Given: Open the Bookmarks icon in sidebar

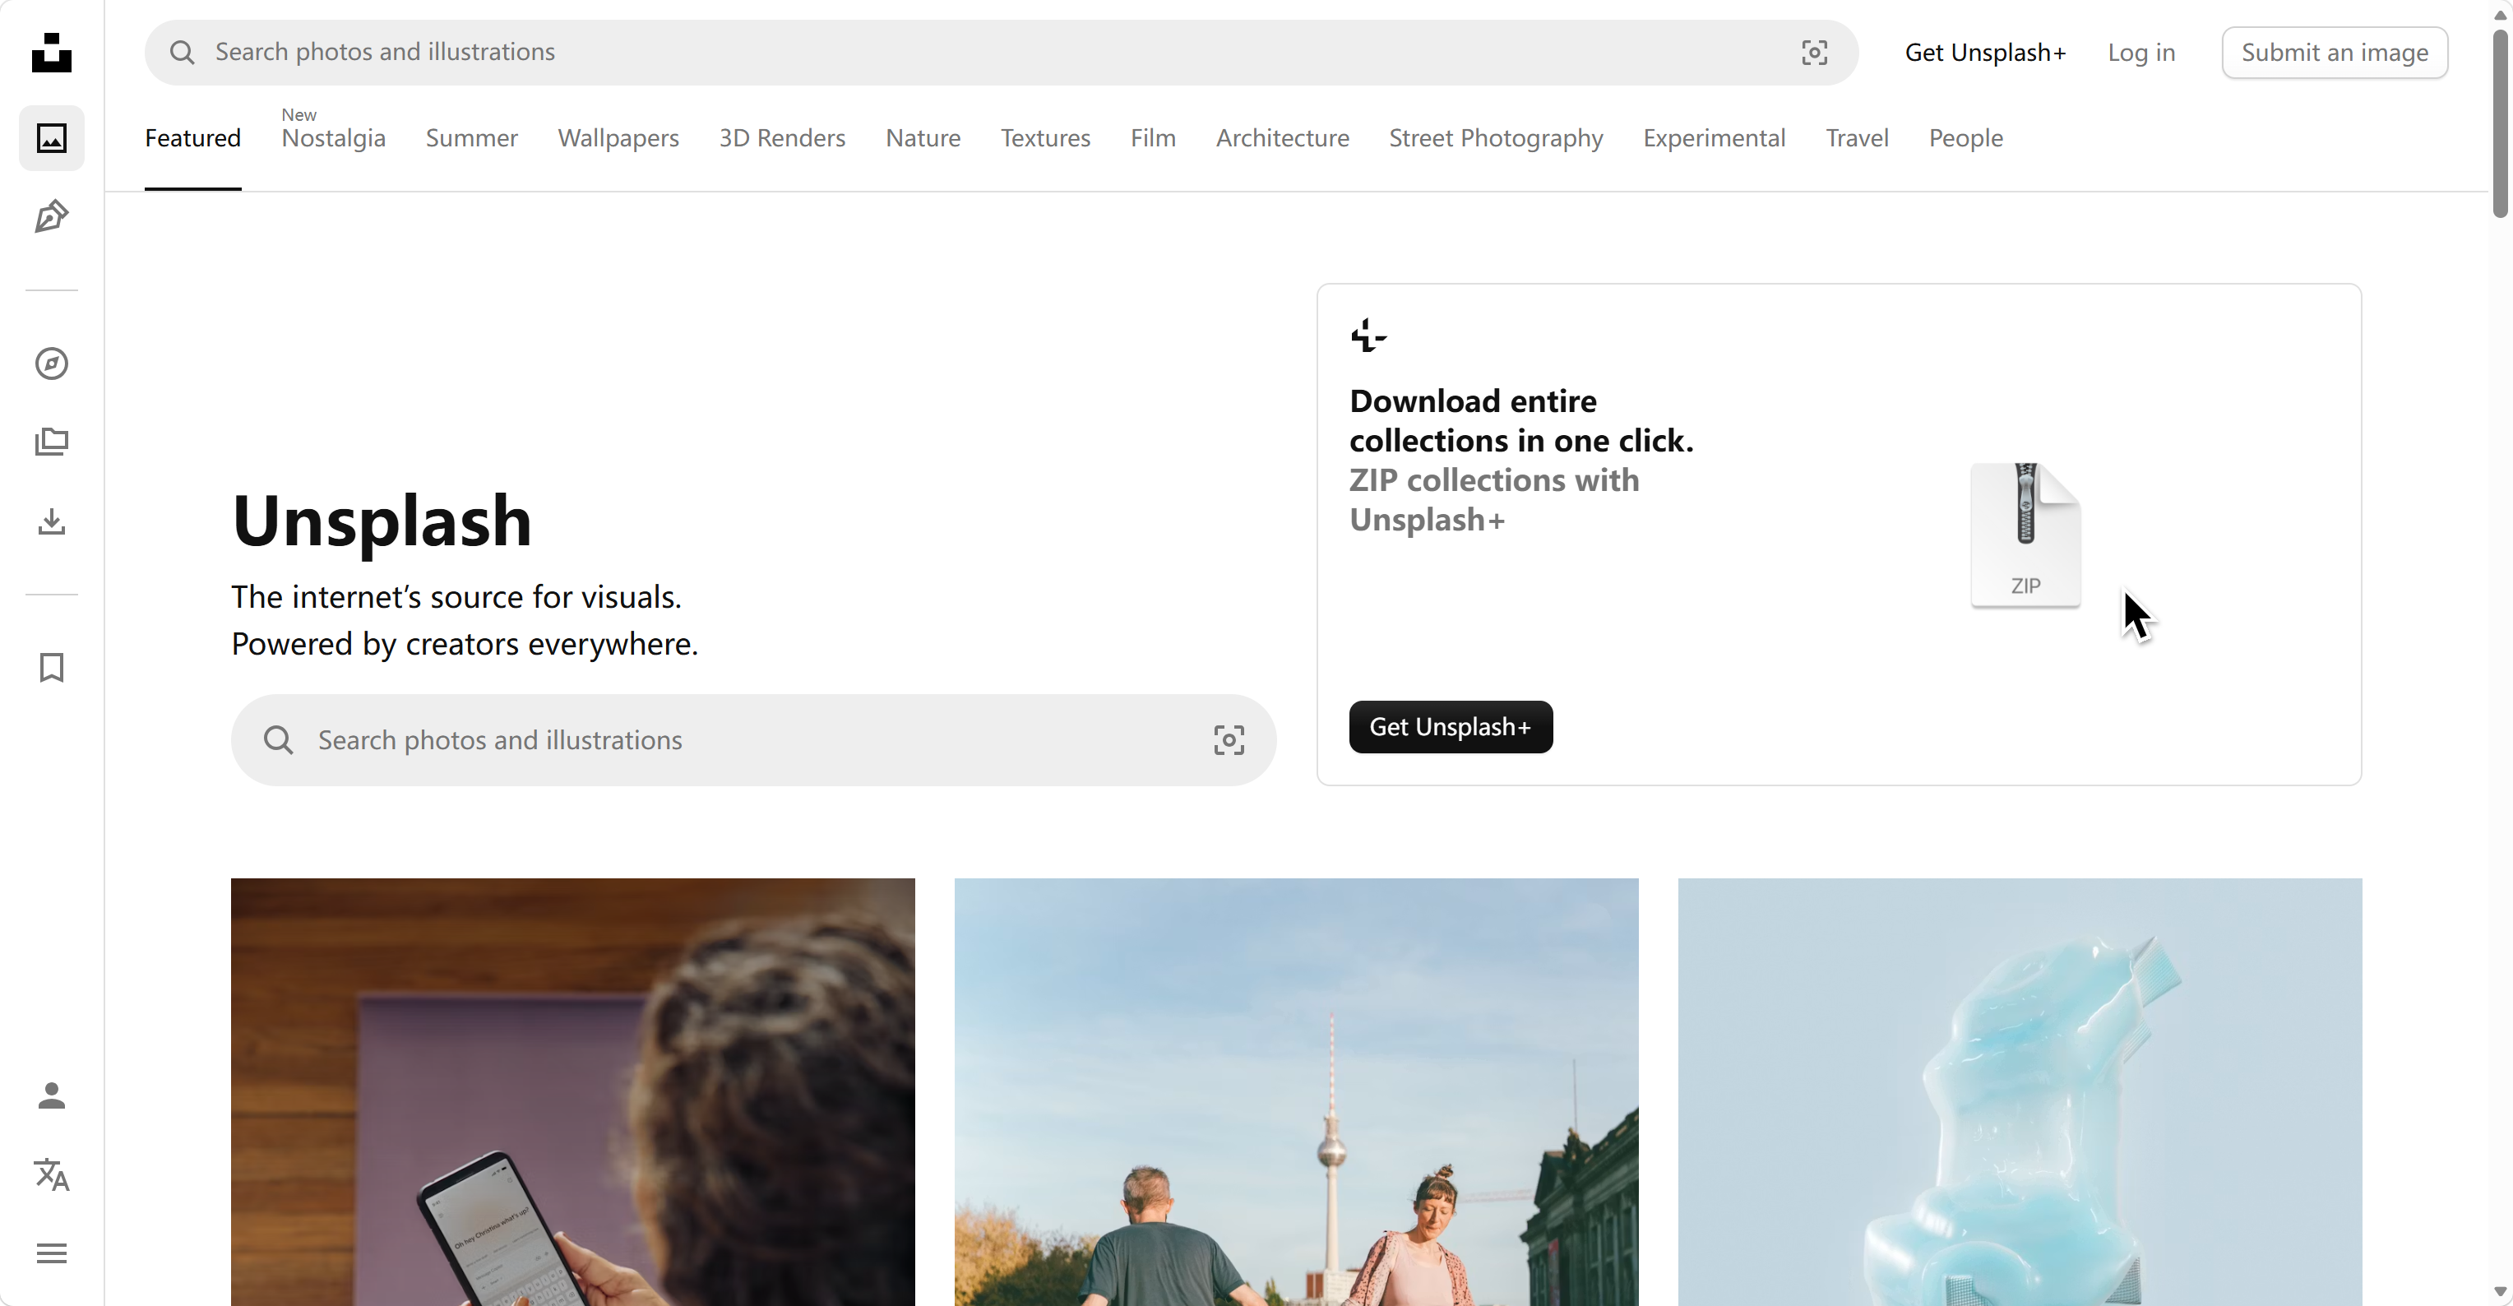Looking at the screenshot, I should (52, 668).
